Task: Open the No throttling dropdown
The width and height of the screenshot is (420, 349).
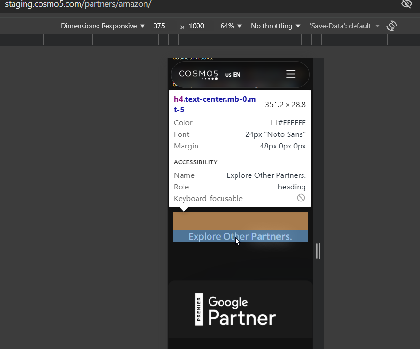Action: (276, 26)
